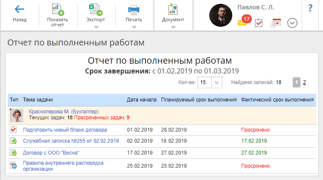Open the tasks clipboard checkmark icon
This screenshot has height=180, width=323.
pyautogui.click(x=259, y=23)
